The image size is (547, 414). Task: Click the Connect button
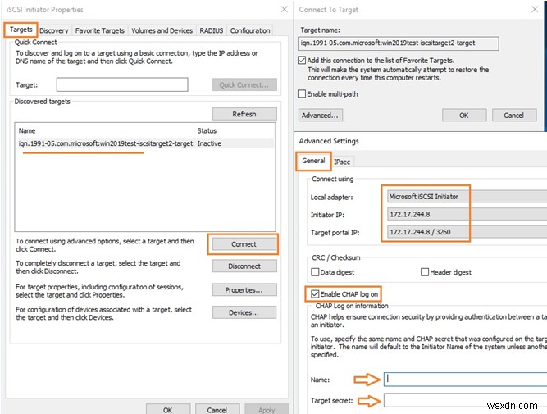(244, 244)
